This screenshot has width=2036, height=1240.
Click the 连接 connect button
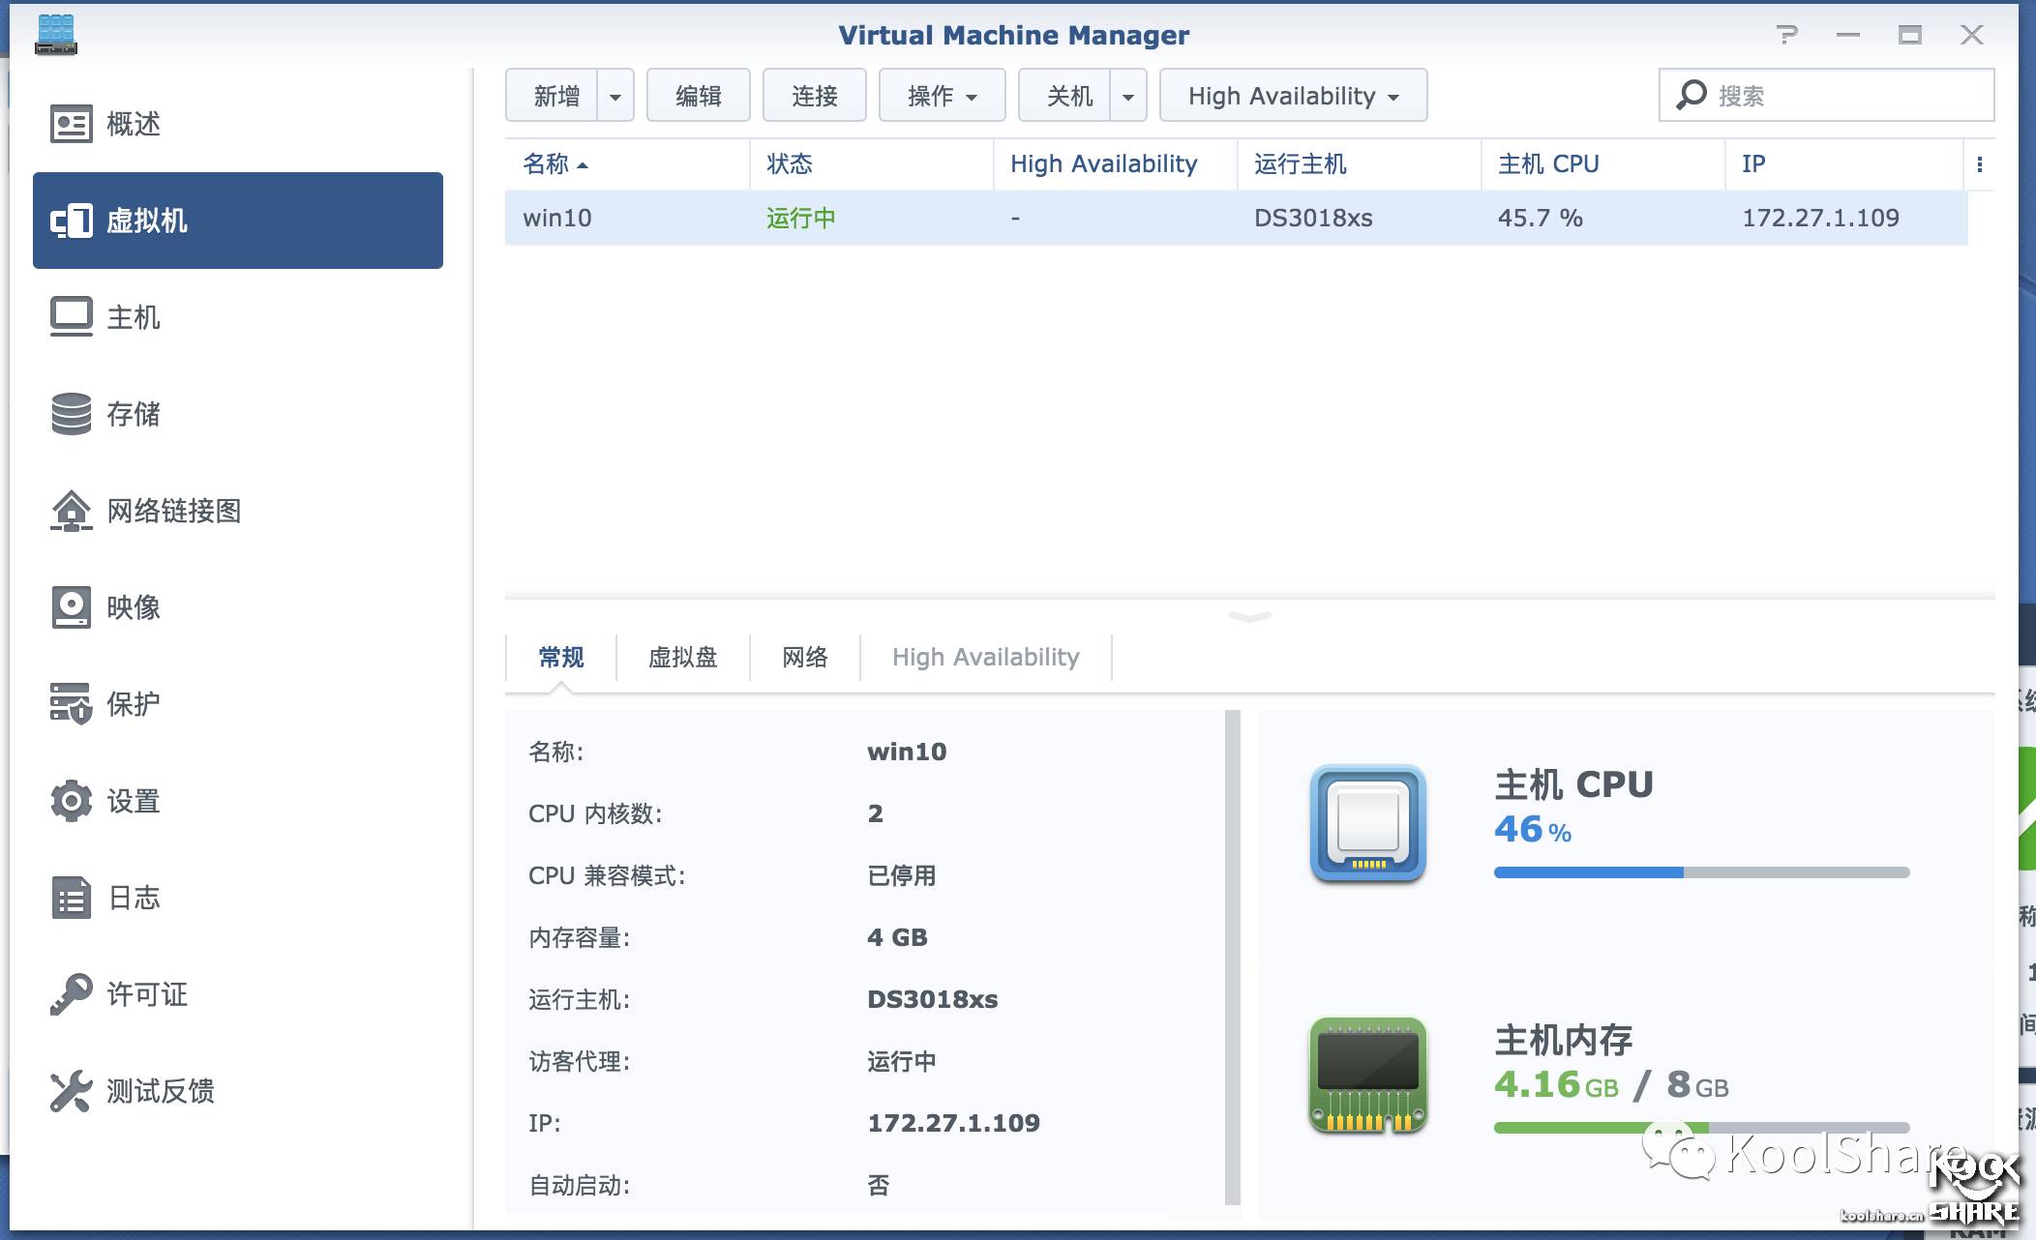814,96
